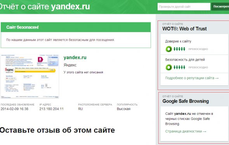Open the yandex.ru green site link

click(75, 58)
